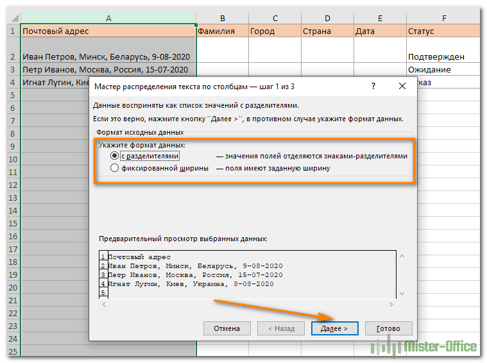Click the "< Назад" button
This screenshot has width=487, height=363.
(x=276, y=328)
